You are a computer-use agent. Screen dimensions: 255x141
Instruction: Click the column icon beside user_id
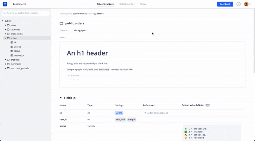[x=12, y=47]
